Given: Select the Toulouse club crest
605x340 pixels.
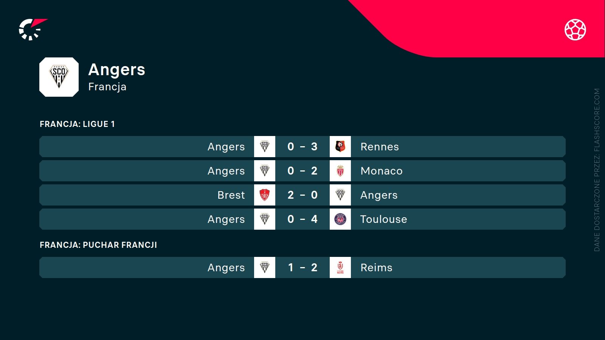Looking at the screenshot, I should pos(340,219).
